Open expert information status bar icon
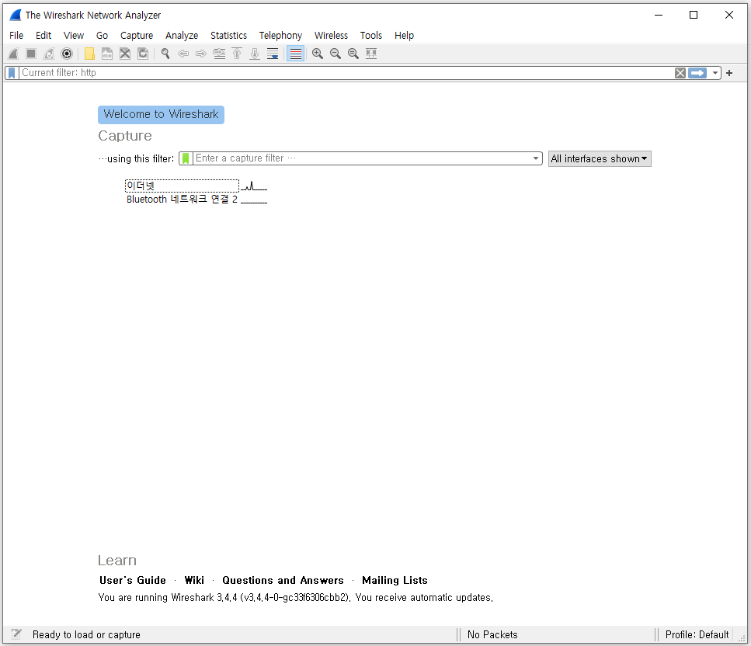This screenshot has width=751, height=646. (x=16, y=634)
